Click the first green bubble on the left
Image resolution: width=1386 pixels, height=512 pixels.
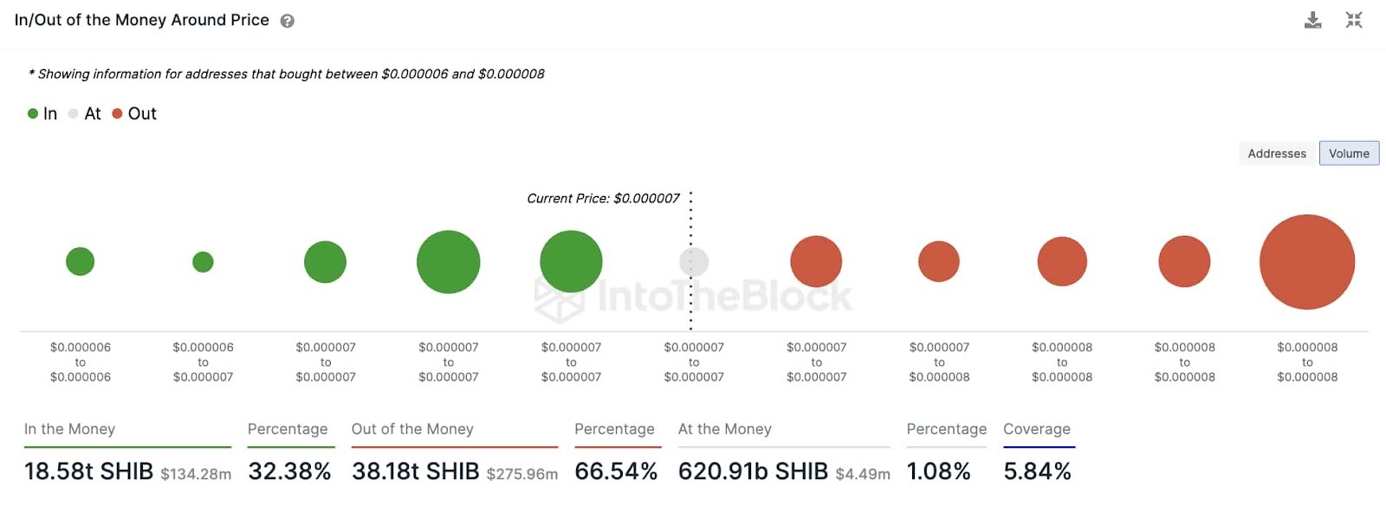[80, 261]
